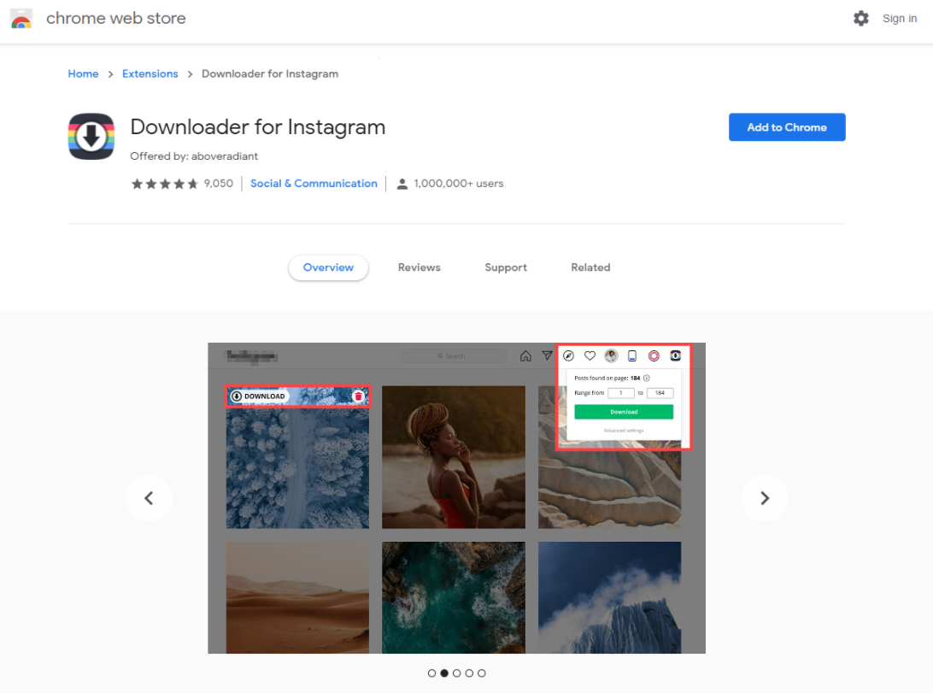Click the 'Downloader for Instagram' breadcrumb text
The width and height of the screenshot is (933, 693).
click(x=270, y=73)
